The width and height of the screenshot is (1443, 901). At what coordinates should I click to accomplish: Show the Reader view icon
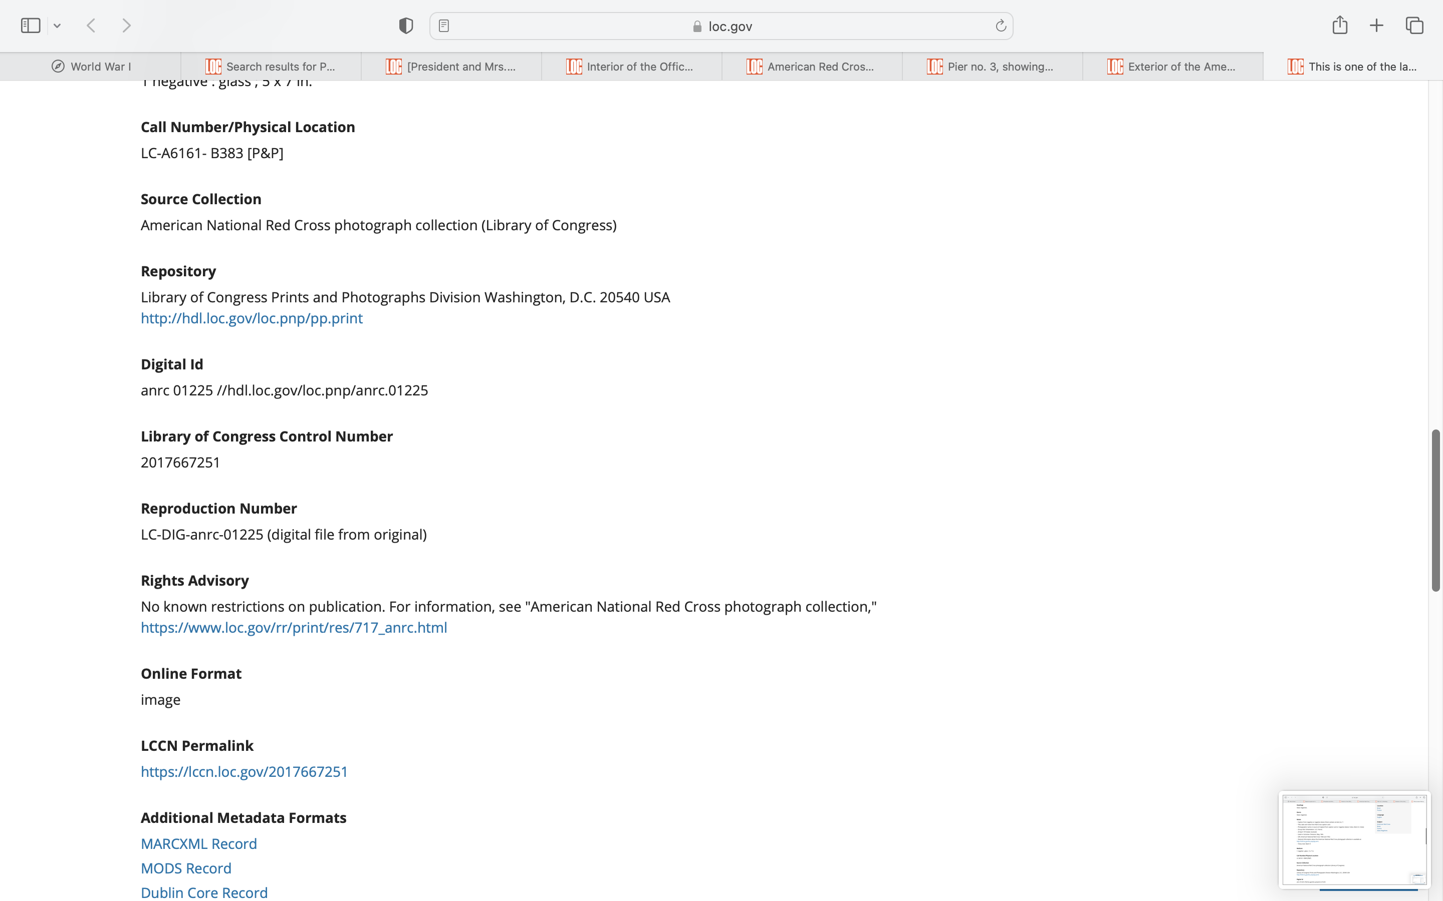pyautogui.click(x=443, y=26)
